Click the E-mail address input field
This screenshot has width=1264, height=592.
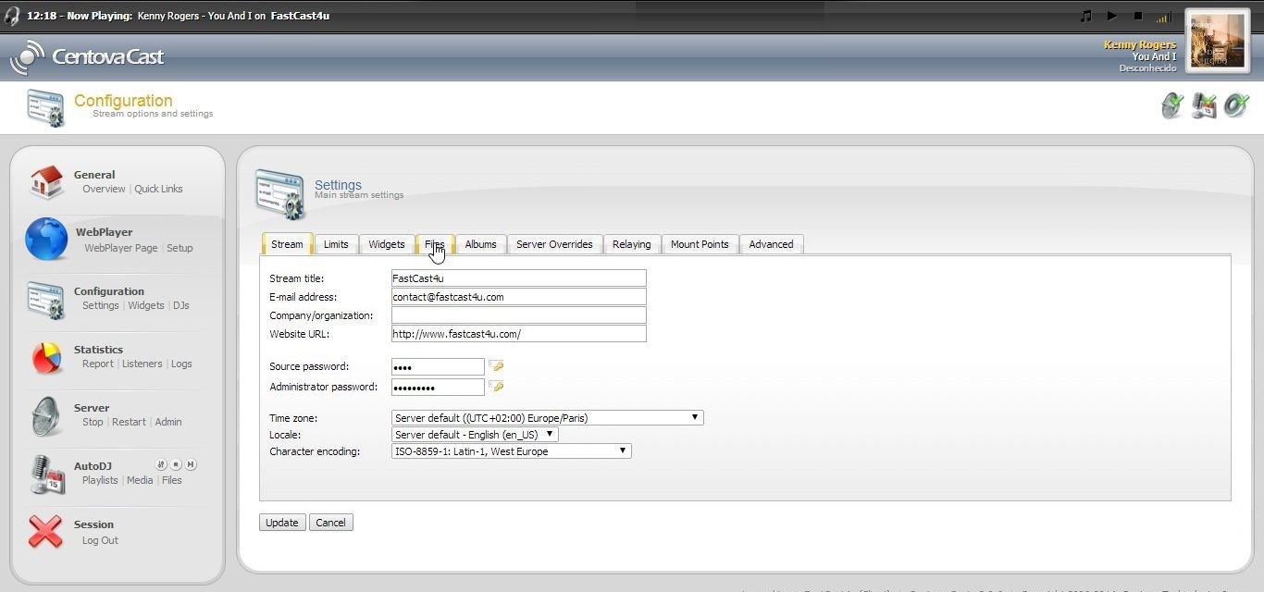pyautogui.click(x=518, y=297)
